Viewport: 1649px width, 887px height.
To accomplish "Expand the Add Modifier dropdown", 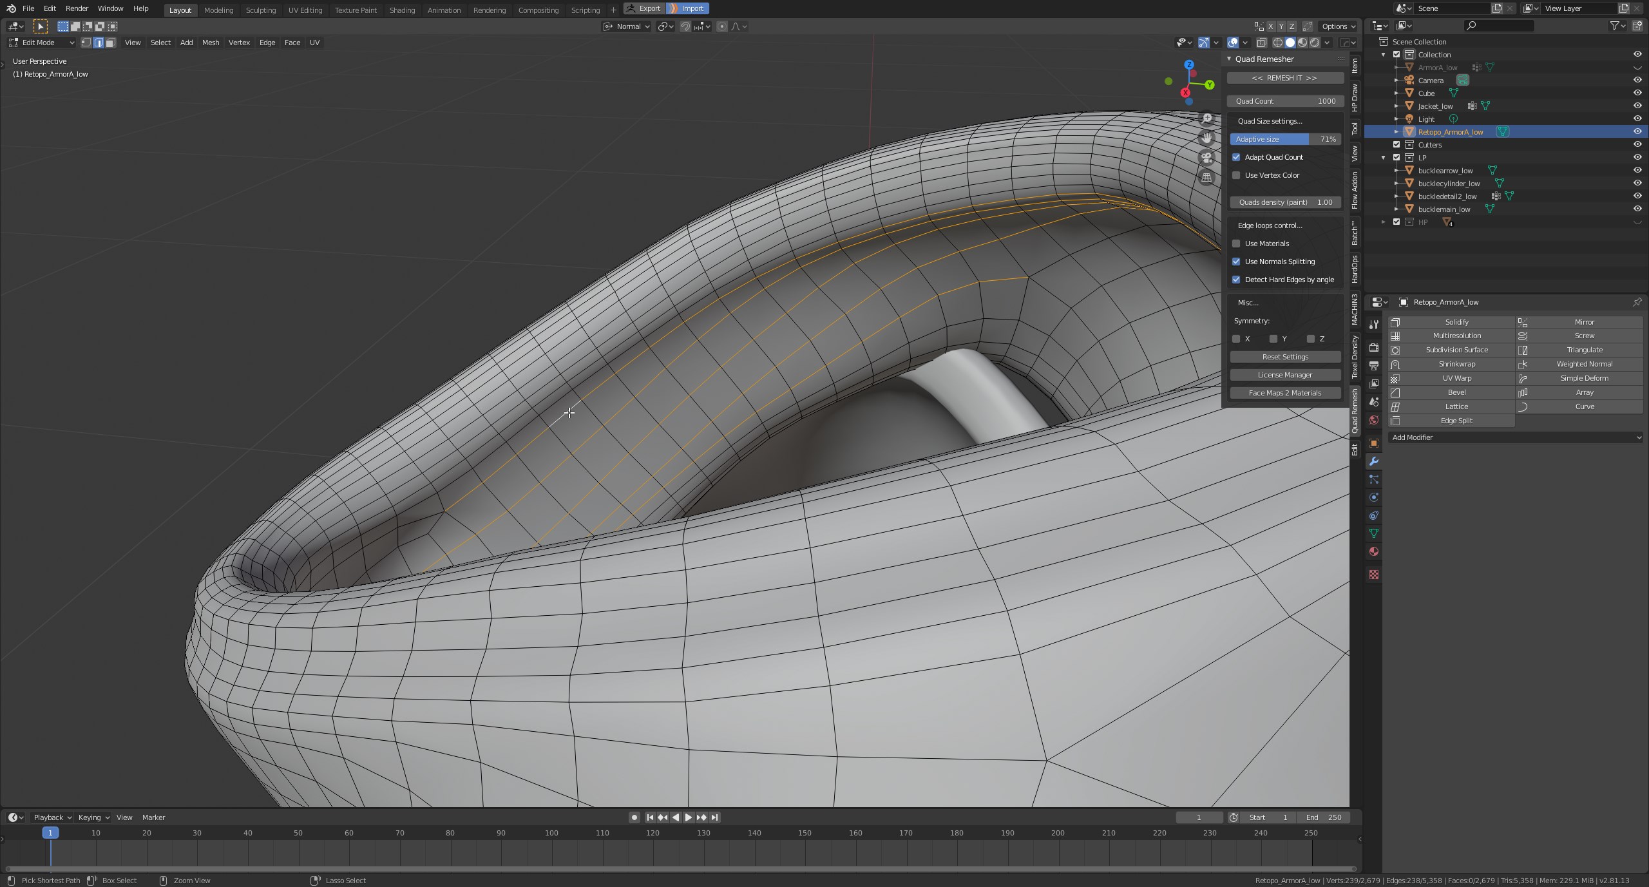I will (1515, 437).
